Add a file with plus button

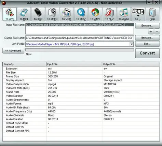click(151, 32)
